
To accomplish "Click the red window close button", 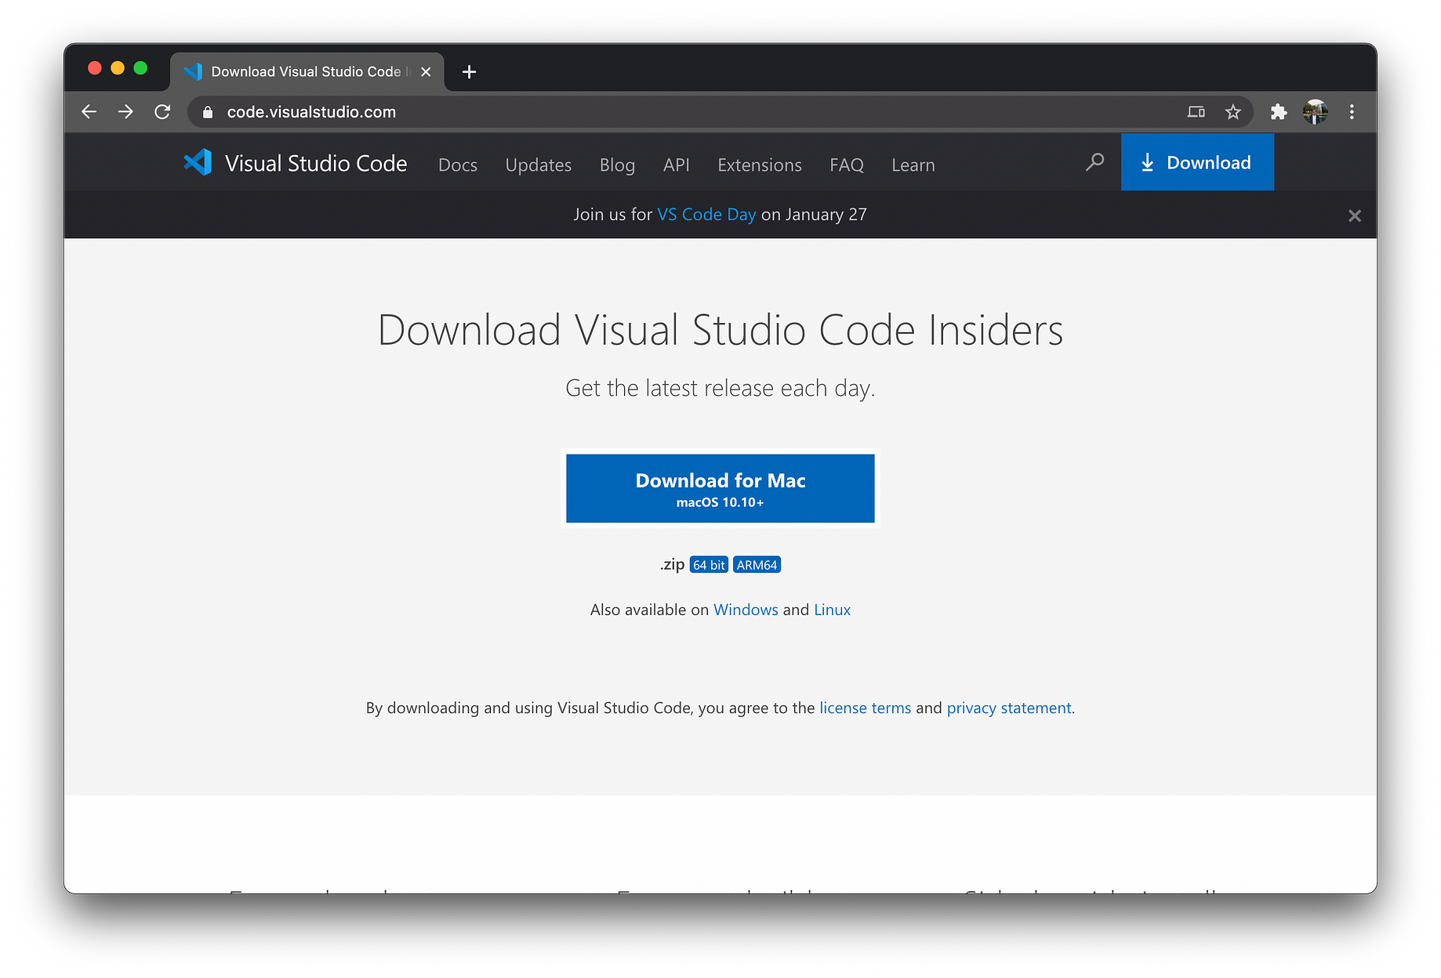I will pyautogui.click(x=95, y=68).
